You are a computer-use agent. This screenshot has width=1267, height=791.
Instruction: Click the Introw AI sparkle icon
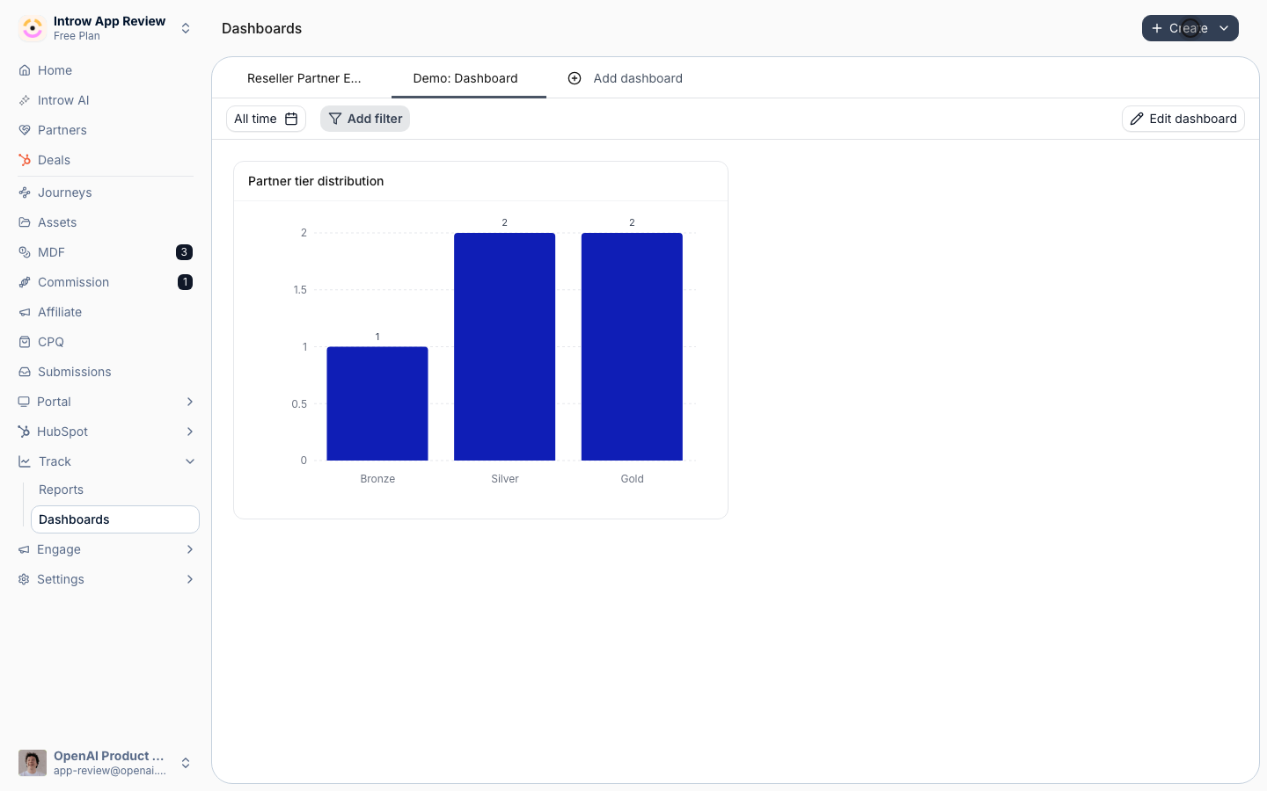tap(25, 100)
